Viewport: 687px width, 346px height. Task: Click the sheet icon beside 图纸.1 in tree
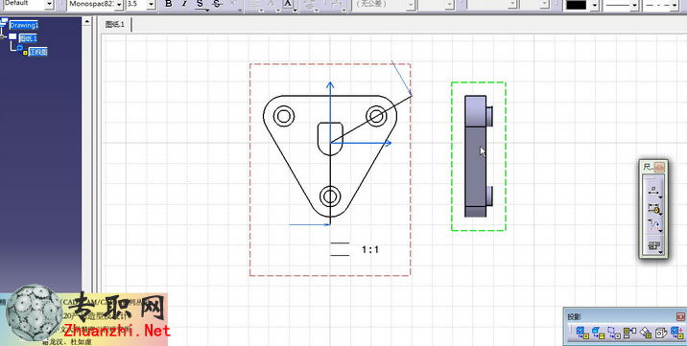(12, 37)
